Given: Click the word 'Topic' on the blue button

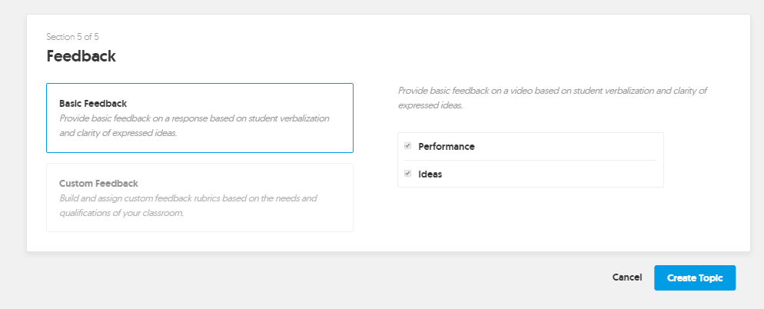Looking at the screenshot, I should point(711,278).
